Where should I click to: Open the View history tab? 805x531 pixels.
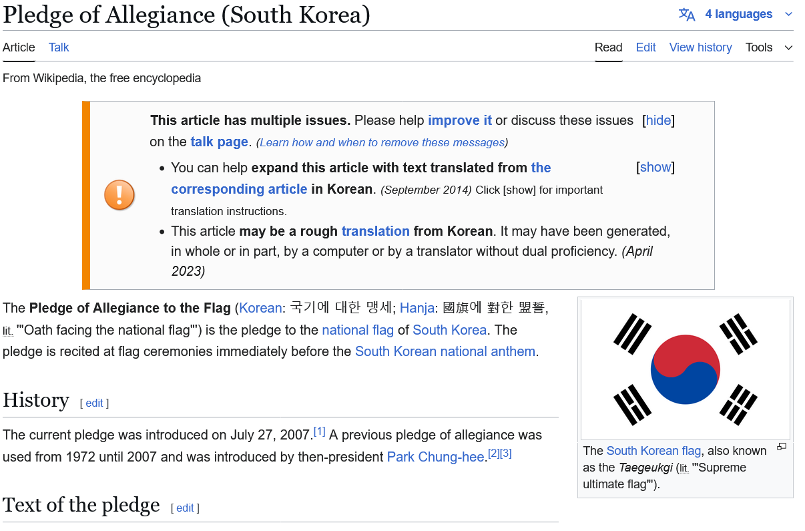tap(700, 47)
